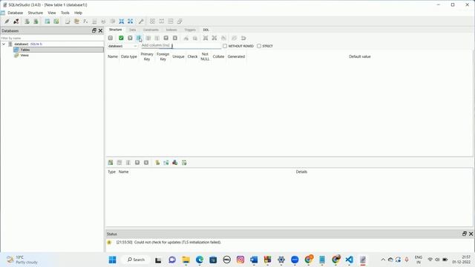Viewport: 475px width, 267px height.
Task: Click the wrench configuration icon
Action: (x=141, y=22)
